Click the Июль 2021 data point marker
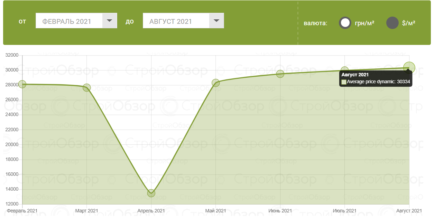 coord(345,70)
